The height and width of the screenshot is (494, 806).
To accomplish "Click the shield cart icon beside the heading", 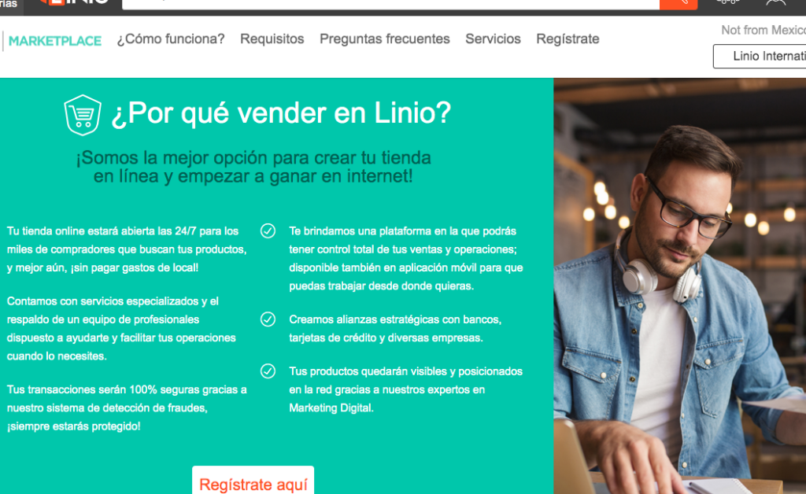I will (x=82, y=115).
